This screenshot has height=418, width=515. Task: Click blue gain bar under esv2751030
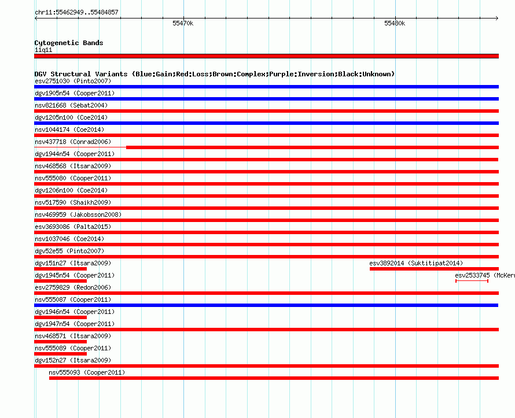(x=266, y=87)
